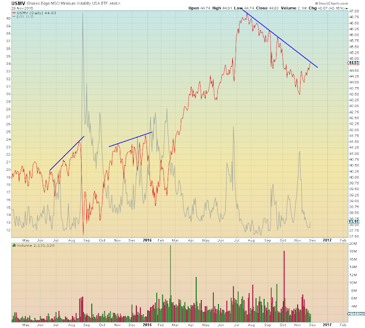Click the 47.00 label on right price axis
The image size is (365, 328).
[354, 11]
